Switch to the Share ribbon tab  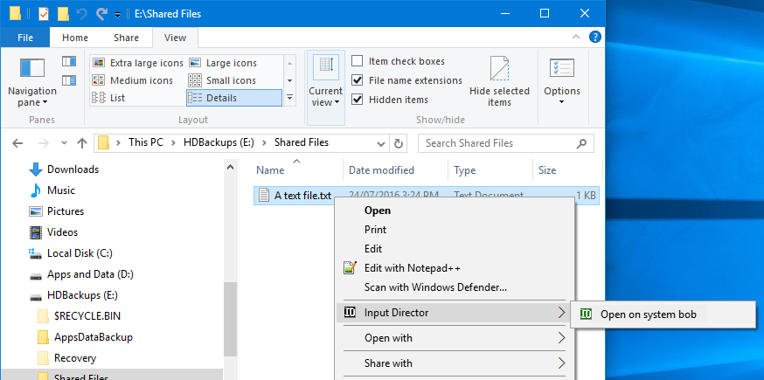(126, 38)
